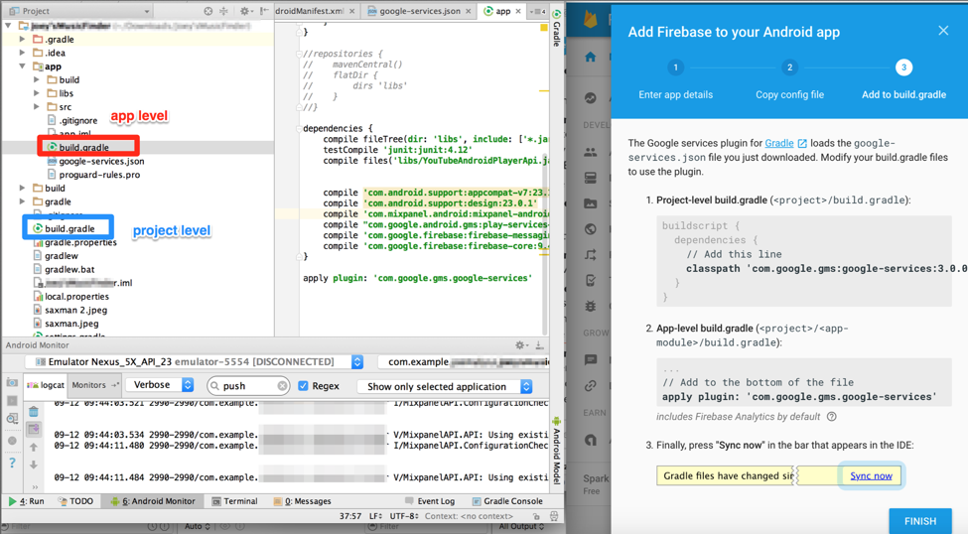Close the Add Firebase dialog
Viewport: 968px width, 534px height.
943,31
